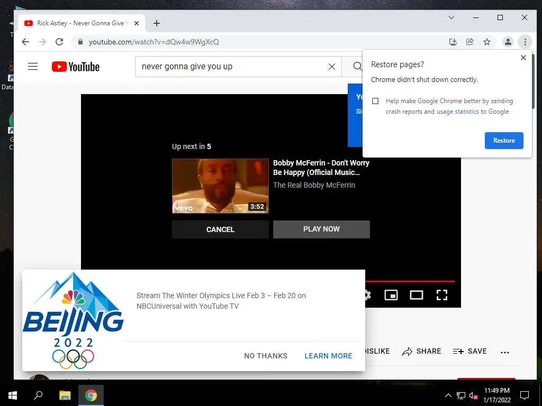This screenshot has width=542, height=406.
Task: Select the Rick Astley YouTube tab
Action: point(81,23)
